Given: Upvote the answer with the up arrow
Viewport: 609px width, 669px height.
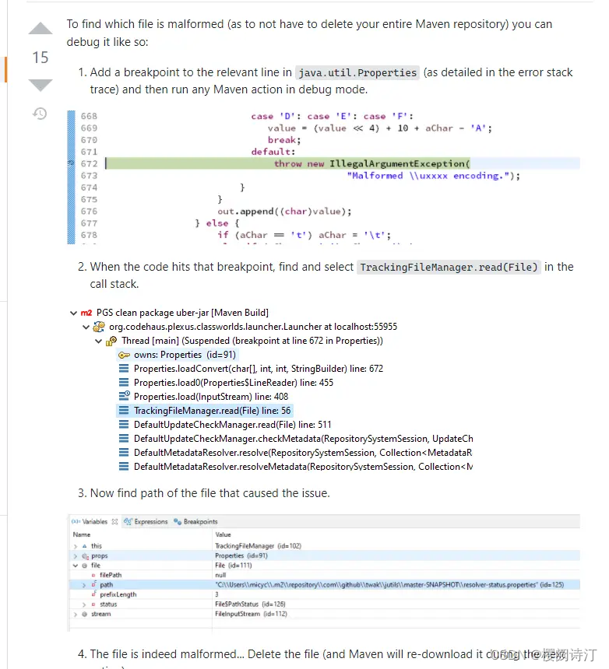Looking at the screenshot, I should (40, 28).
